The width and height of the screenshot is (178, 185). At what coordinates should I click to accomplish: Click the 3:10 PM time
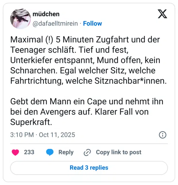point(22,135)
